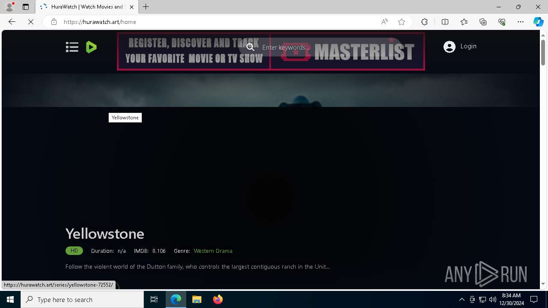Click the Login user avatar icon
The width and height of the screenshot is (548, 308).
click(450, 47)
